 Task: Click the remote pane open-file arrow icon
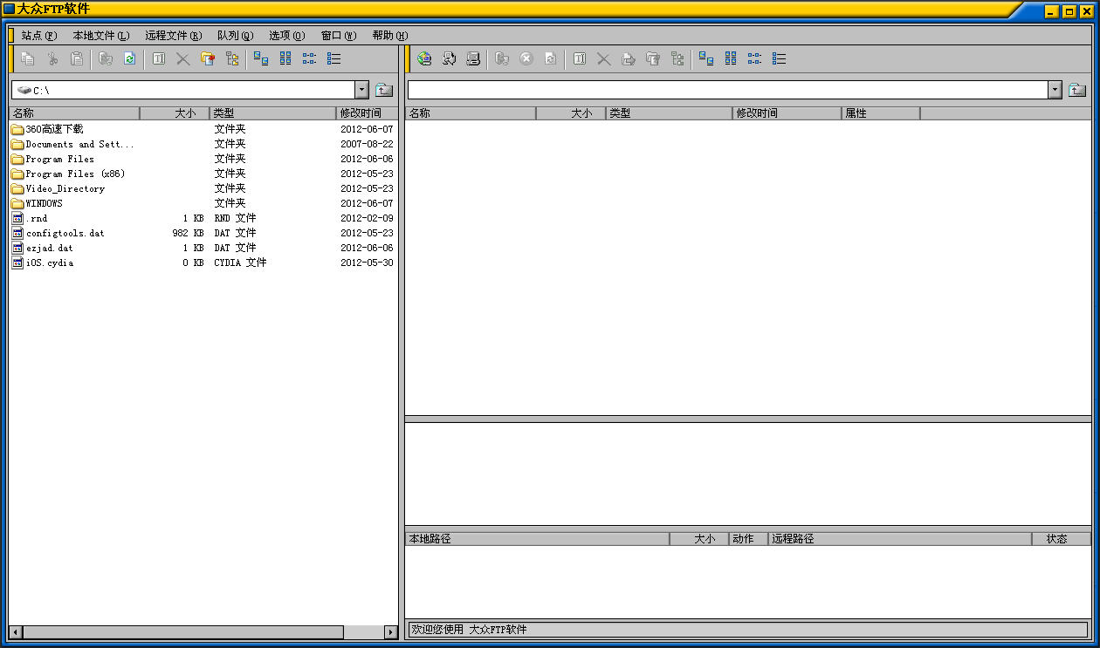[x=628, y=58]
